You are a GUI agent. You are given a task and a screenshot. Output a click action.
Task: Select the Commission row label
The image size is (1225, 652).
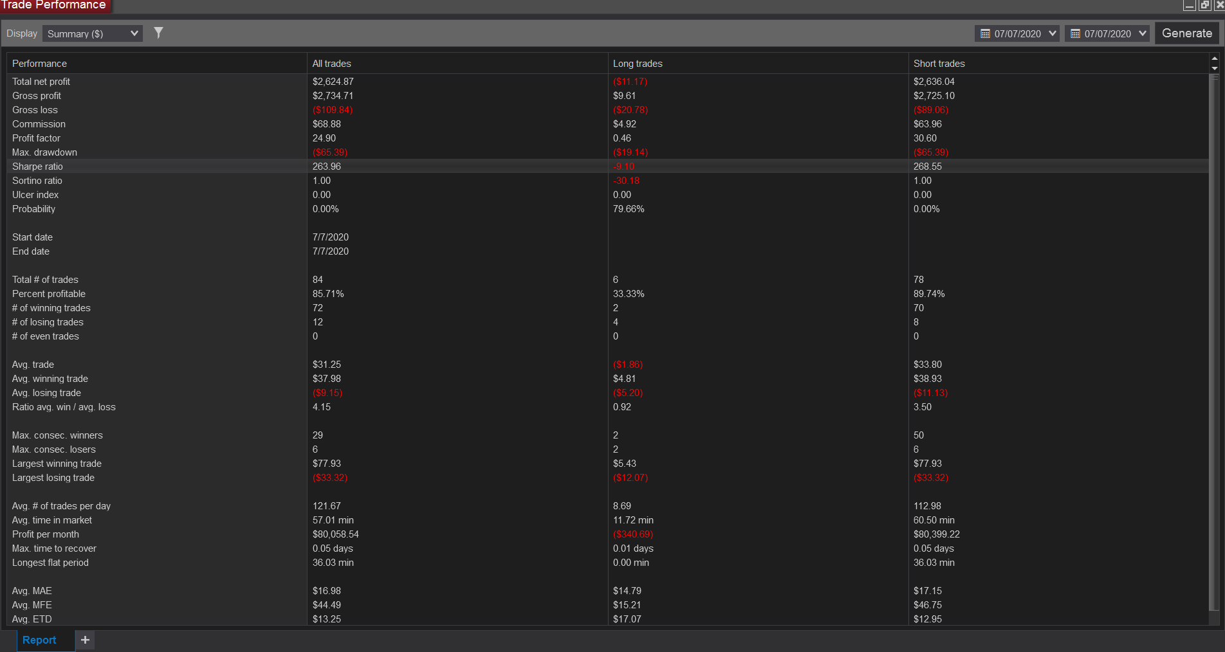(x=39, y=124)
